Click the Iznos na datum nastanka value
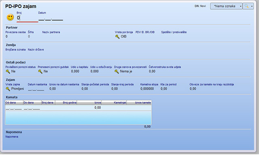The height and width of the screenshot is (155, 259). (x=53, y=89)
